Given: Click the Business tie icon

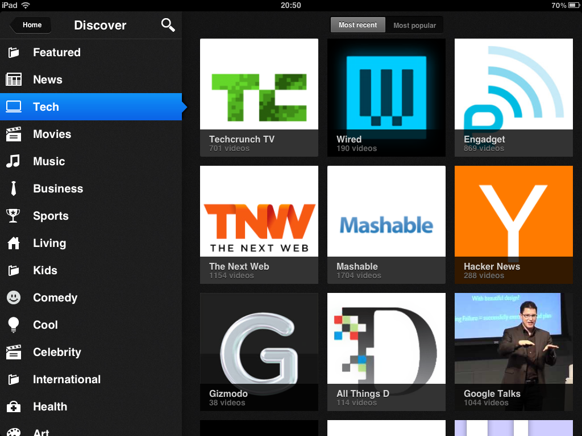Looking at the screenshot, I should (14, 188).
